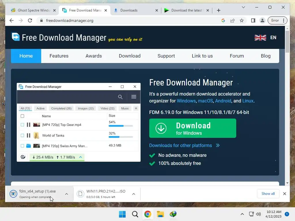Select the Home menu item
Screen dimensions: 295x221
pos(26,56)
